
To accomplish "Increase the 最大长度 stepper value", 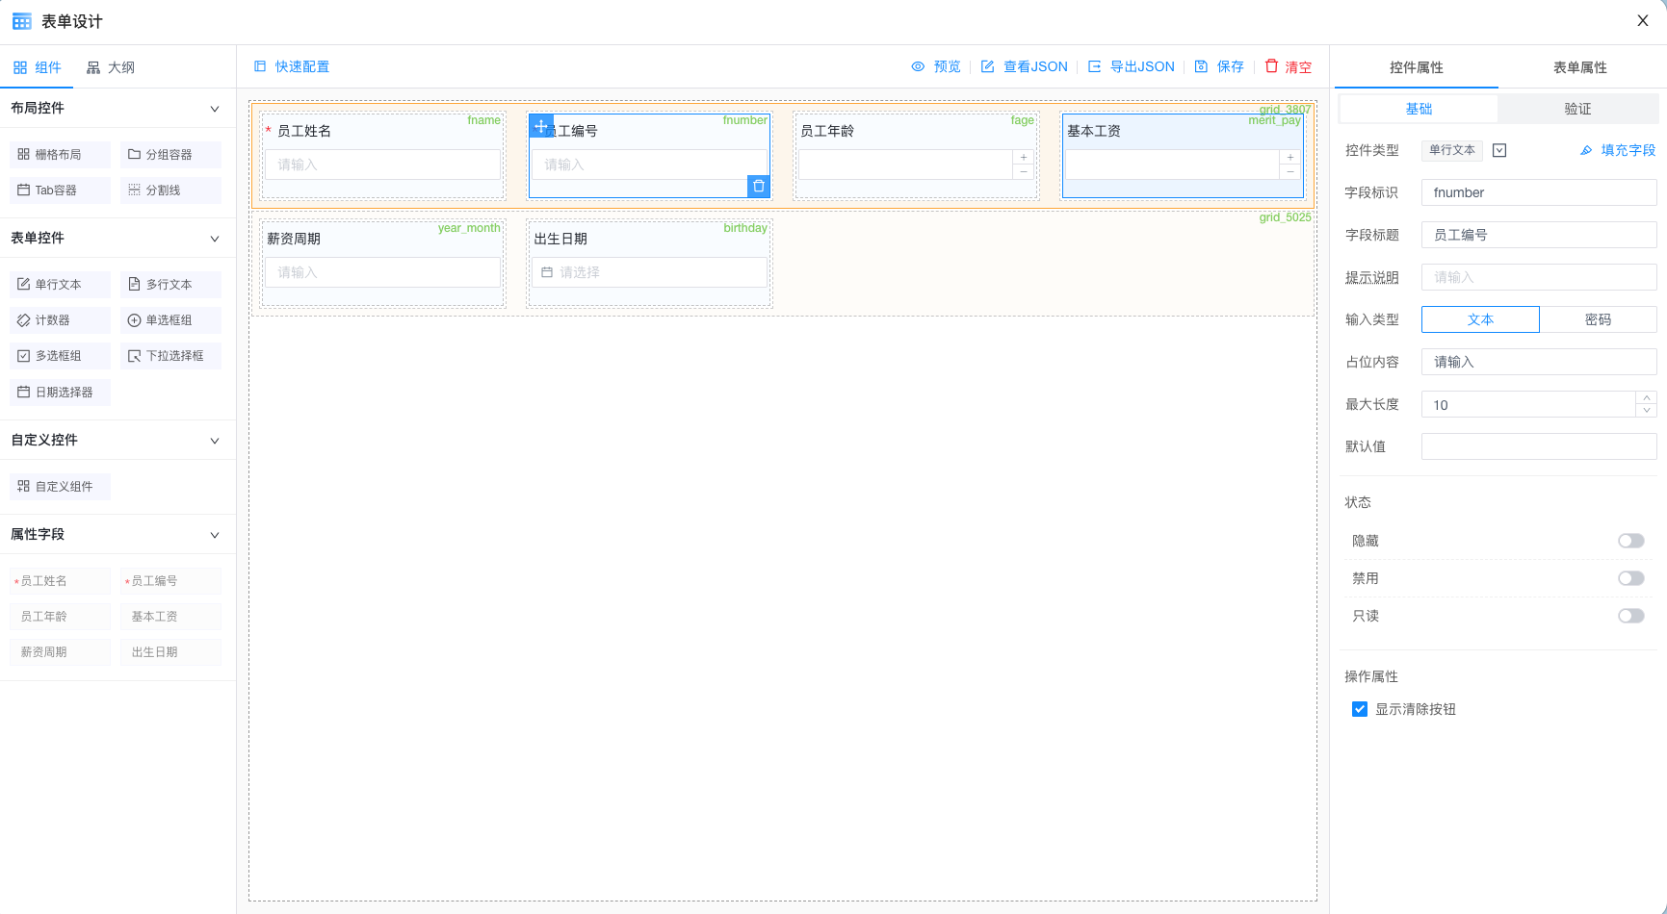I will pos(1647,397).
